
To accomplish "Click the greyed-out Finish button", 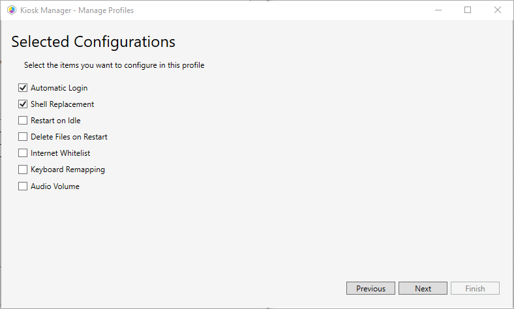I will tap(475, 288).
